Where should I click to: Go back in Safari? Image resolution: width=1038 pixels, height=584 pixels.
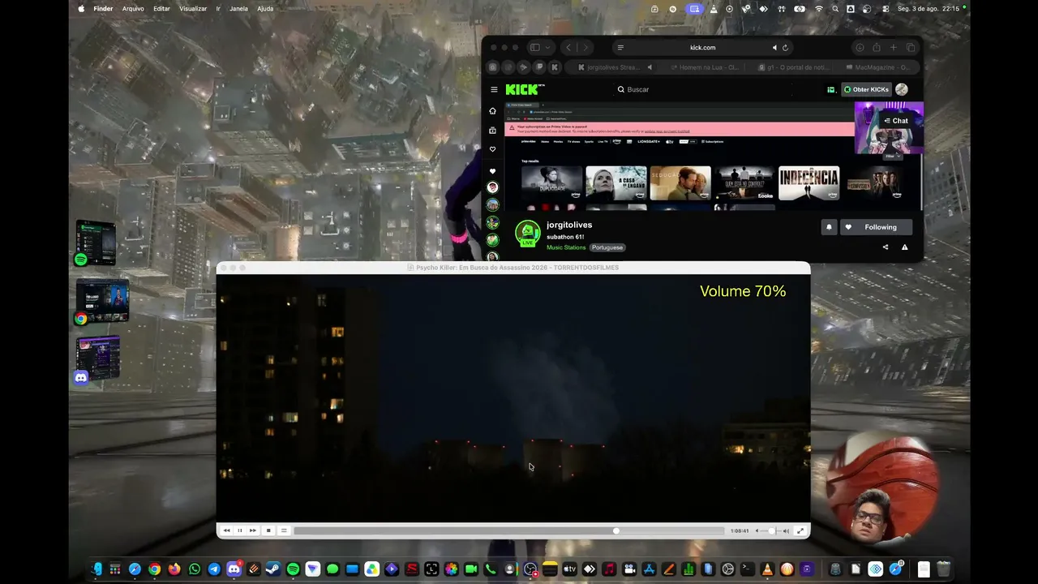click(568, 48)
